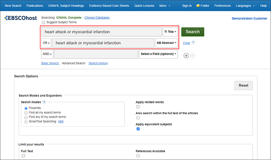The image size is (271, 160).
Task: Click Choose Databases link
Action: tap(97, 17)
